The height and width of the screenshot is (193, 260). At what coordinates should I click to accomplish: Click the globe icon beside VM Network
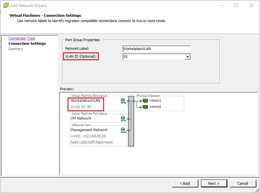(123, 118)
